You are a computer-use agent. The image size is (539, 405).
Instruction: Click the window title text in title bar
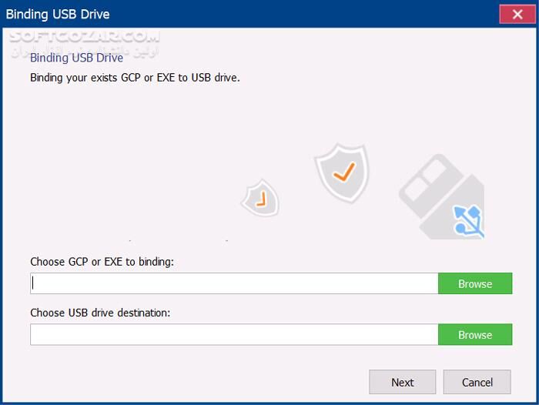tap(58, 14)
